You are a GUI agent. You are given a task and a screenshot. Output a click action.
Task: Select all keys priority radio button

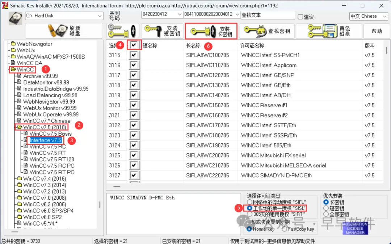[326, 214]
